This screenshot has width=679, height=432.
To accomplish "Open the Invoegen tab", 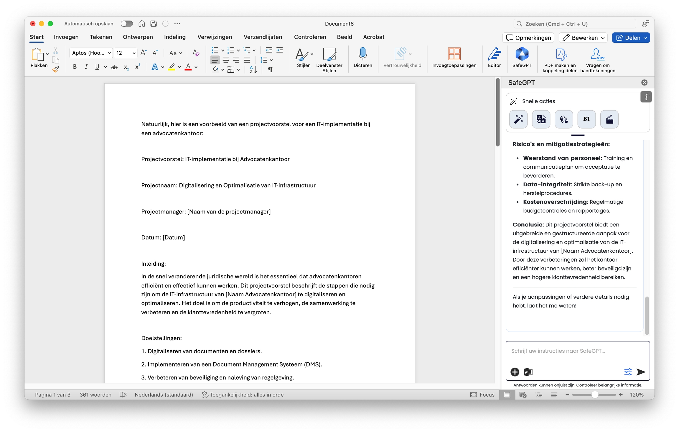I will 66,37.
